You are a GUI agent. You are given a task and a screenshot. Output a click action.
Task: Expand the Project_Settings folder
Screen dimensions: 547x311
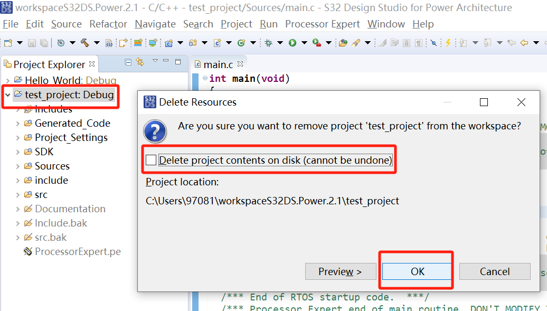point(18,137)
